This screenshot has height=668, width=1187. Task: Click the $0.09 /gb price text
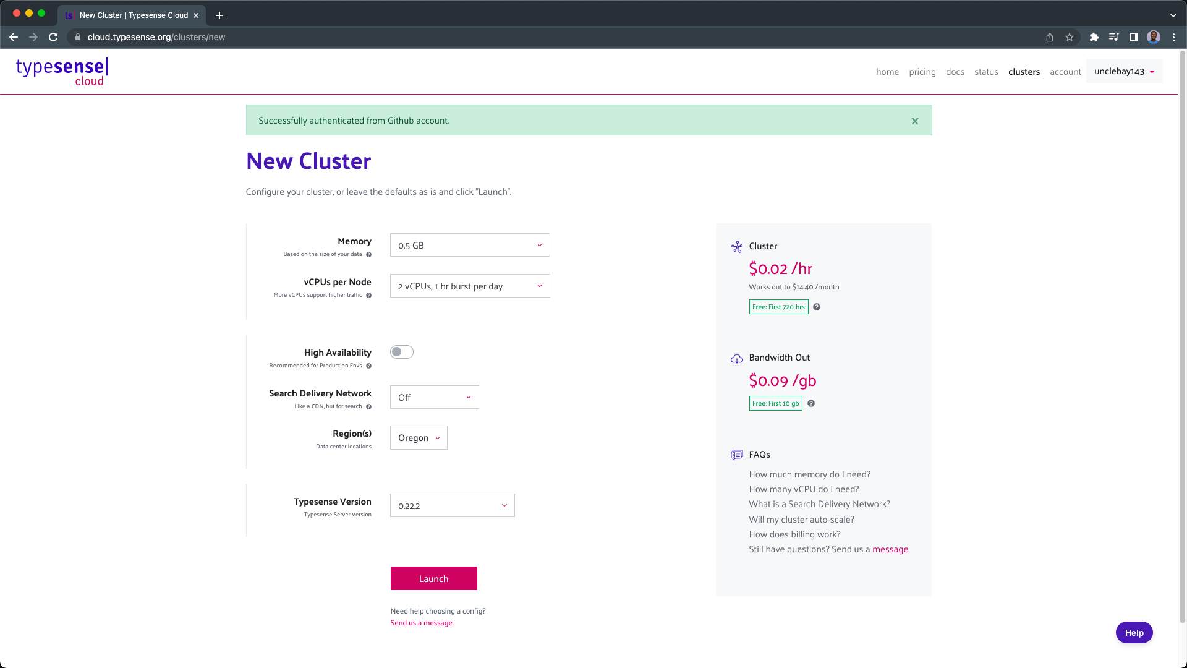point(782,380)
